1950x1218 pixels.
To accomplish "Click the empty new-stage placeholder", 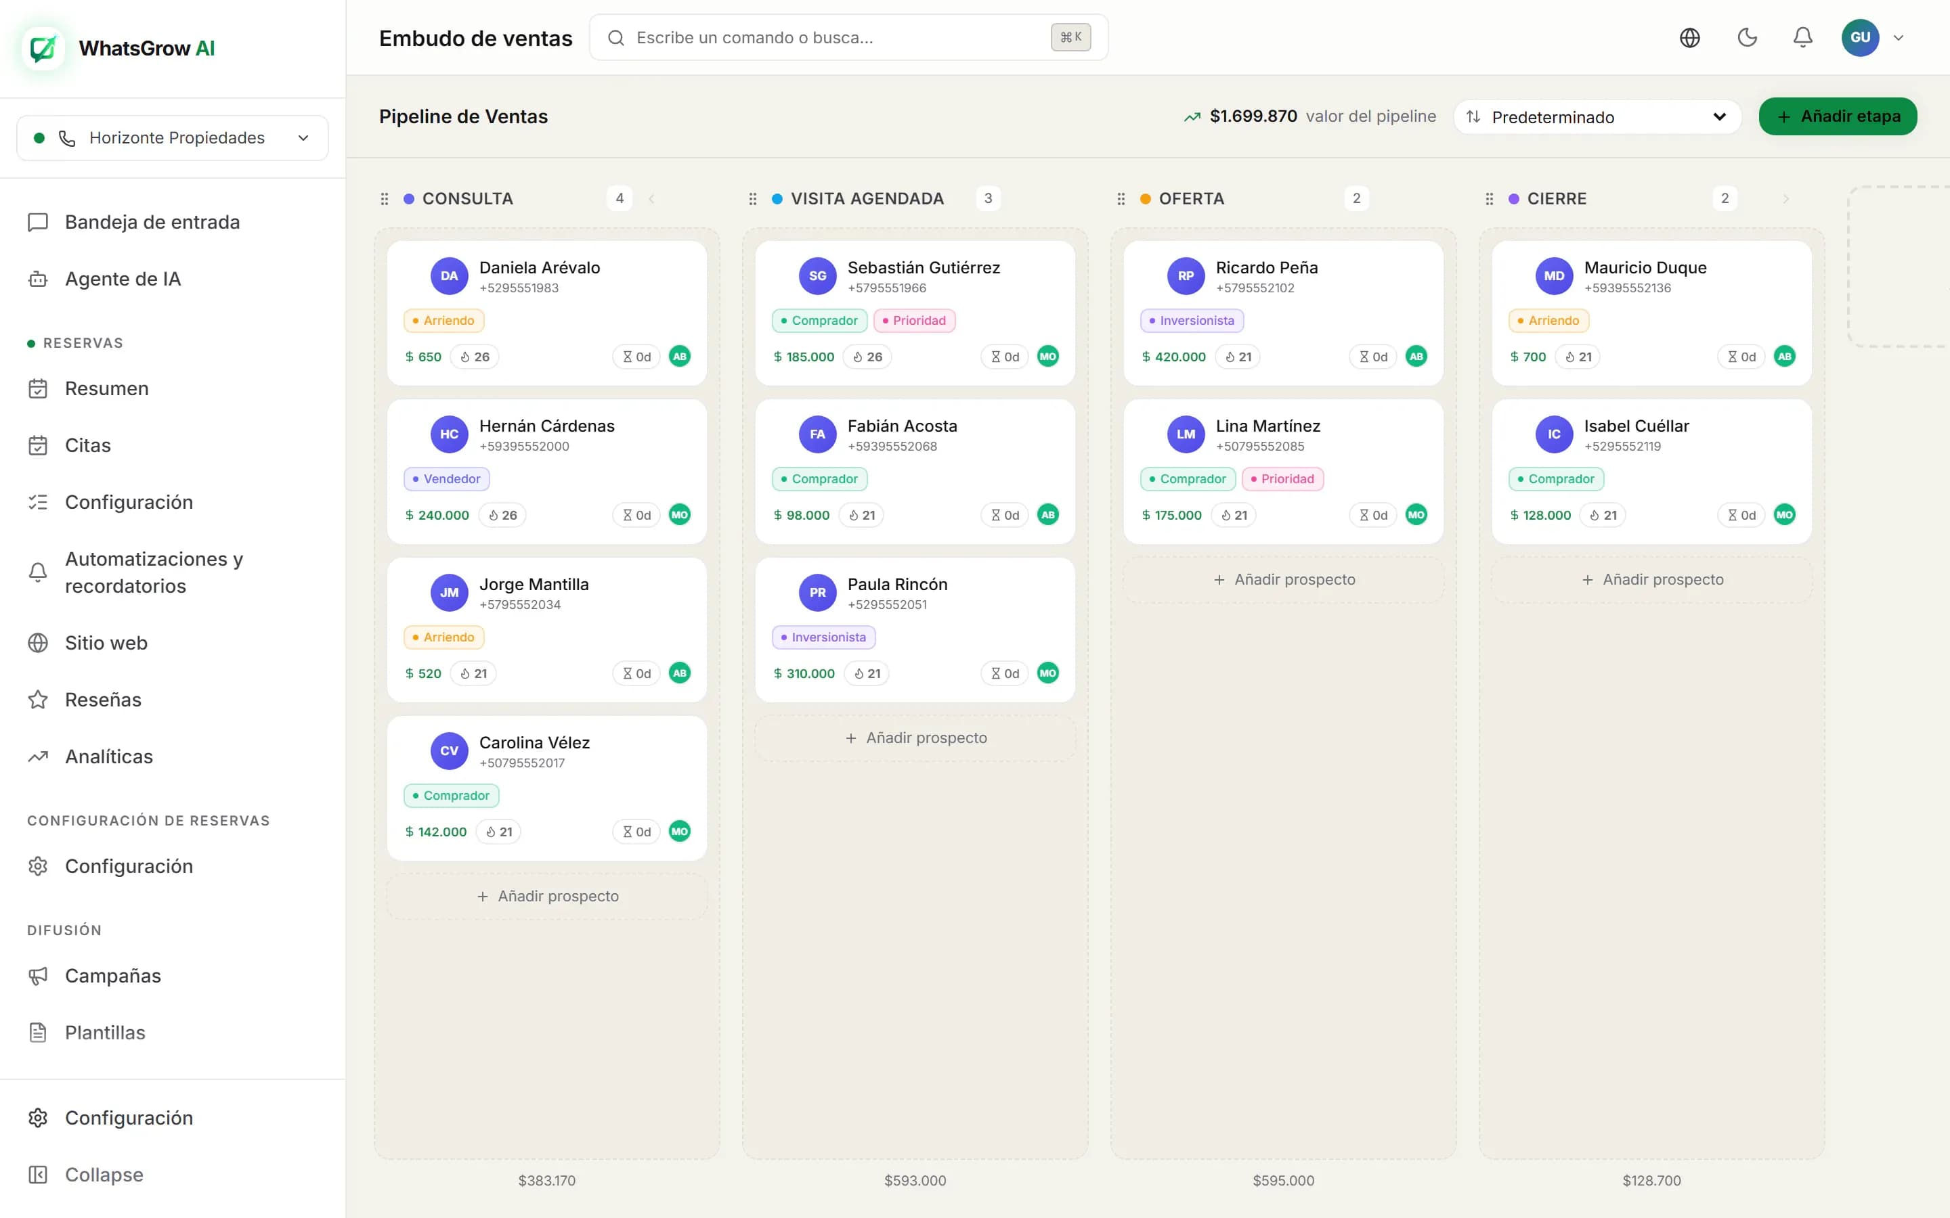I will coord(1899,267).
